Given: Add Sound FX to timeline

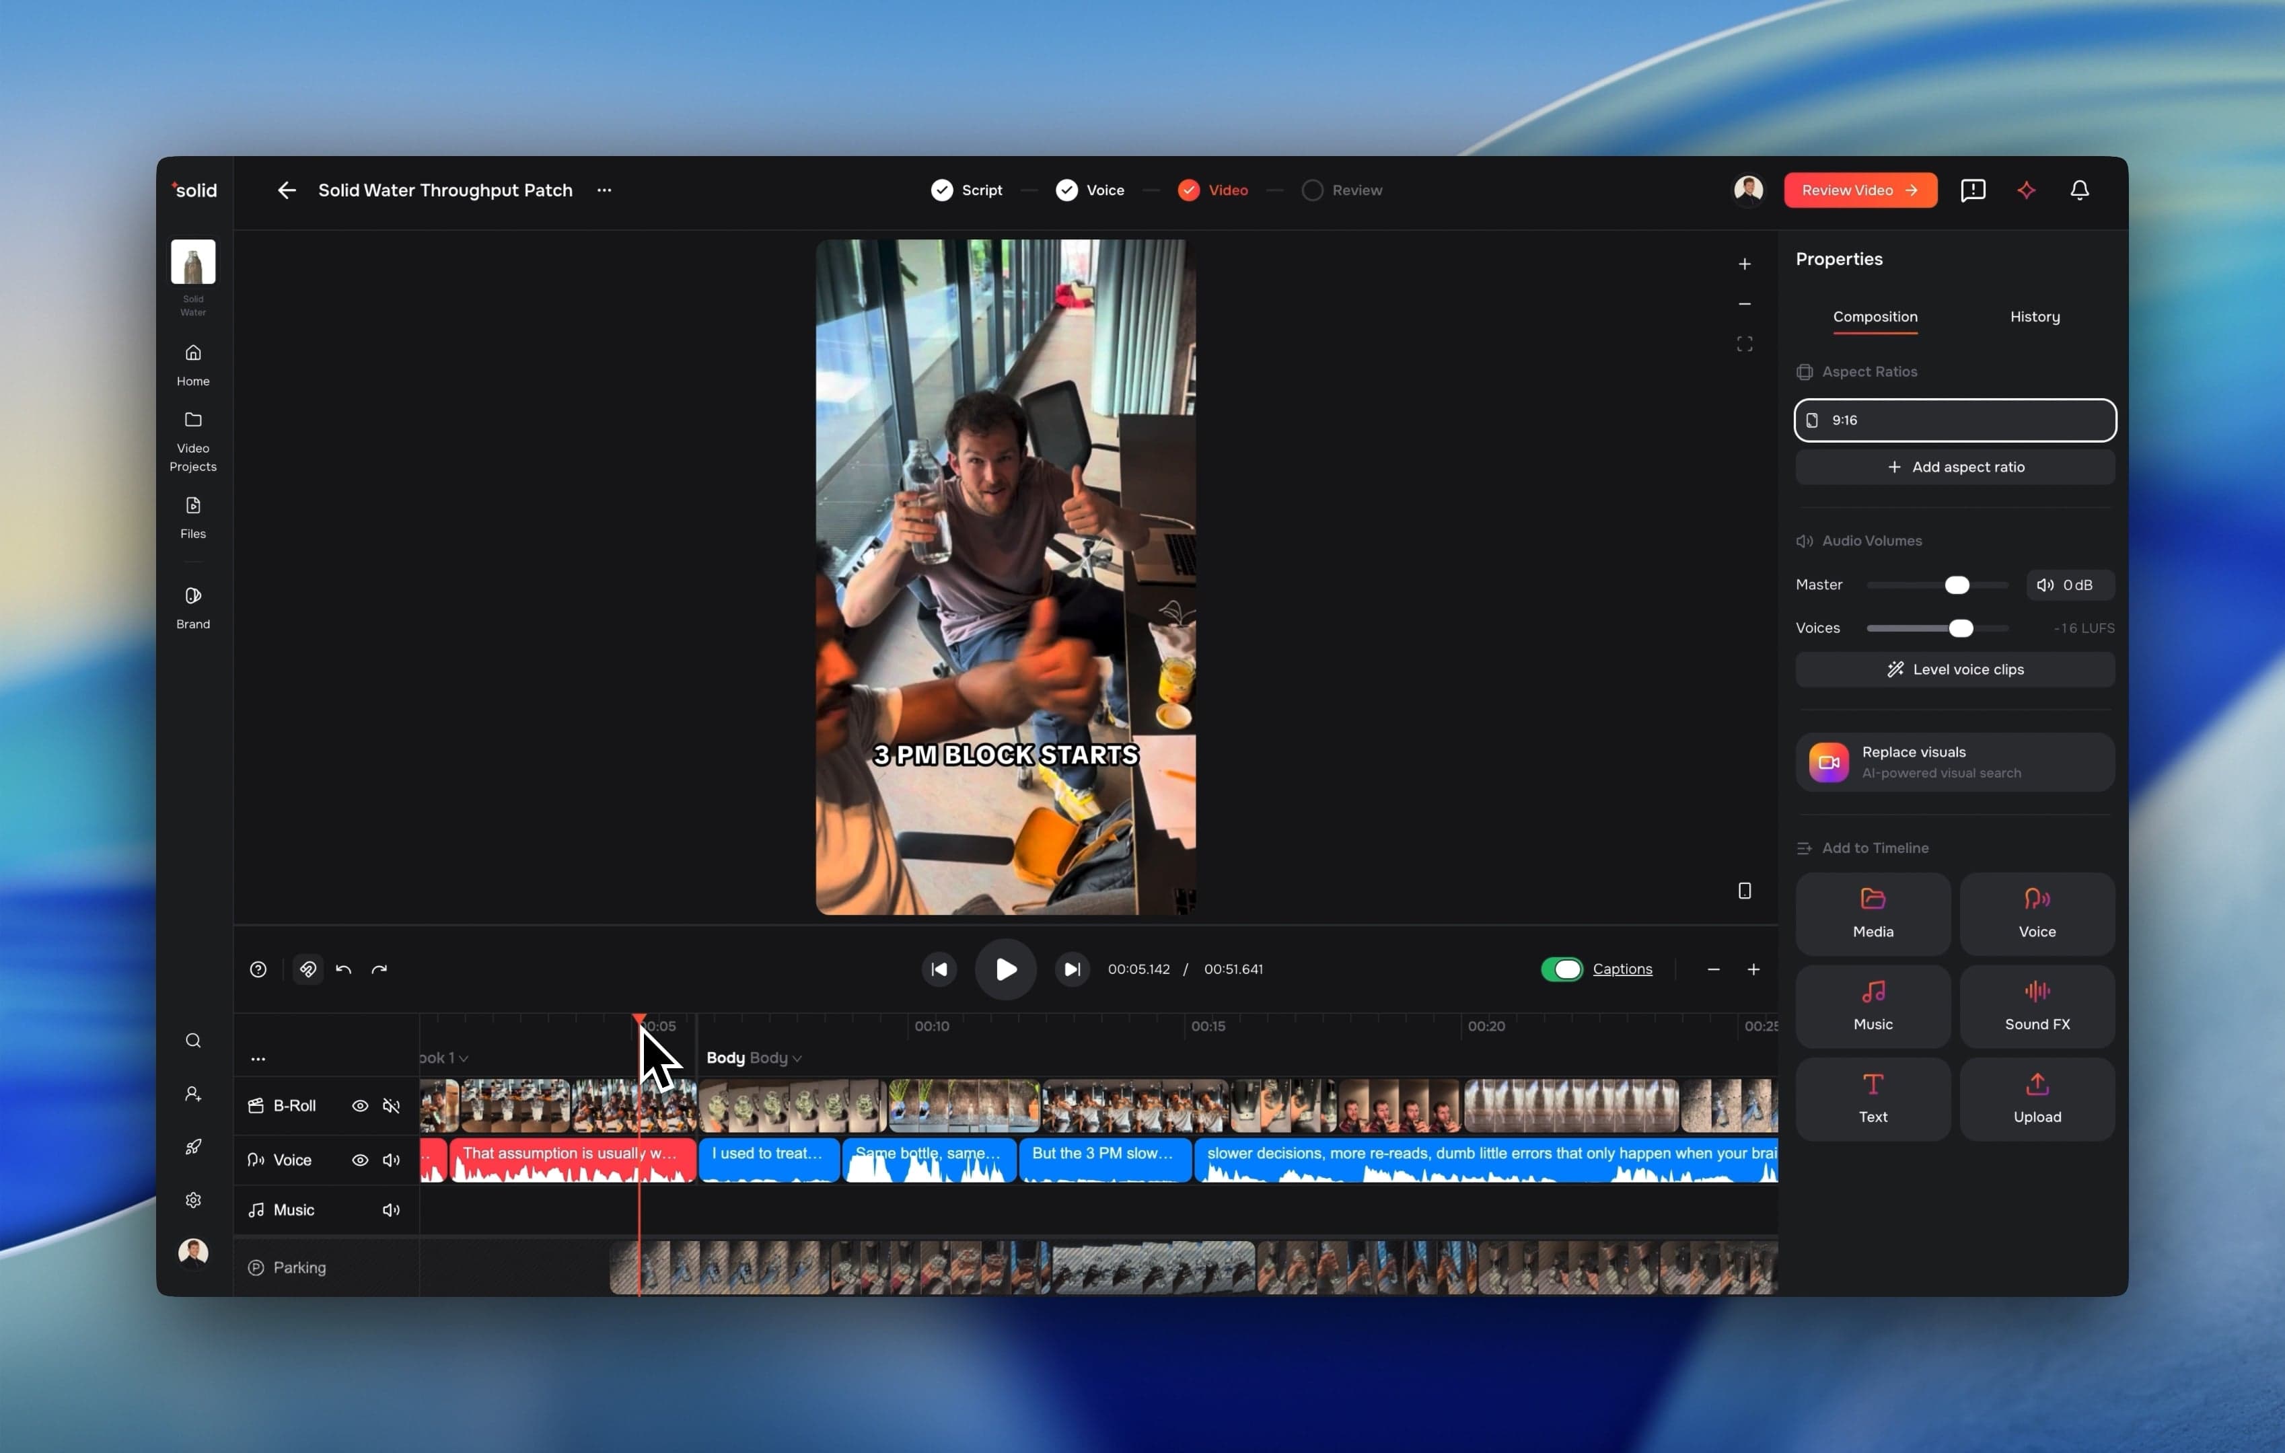Looking at the screenshot, I should (2037, 1006).
